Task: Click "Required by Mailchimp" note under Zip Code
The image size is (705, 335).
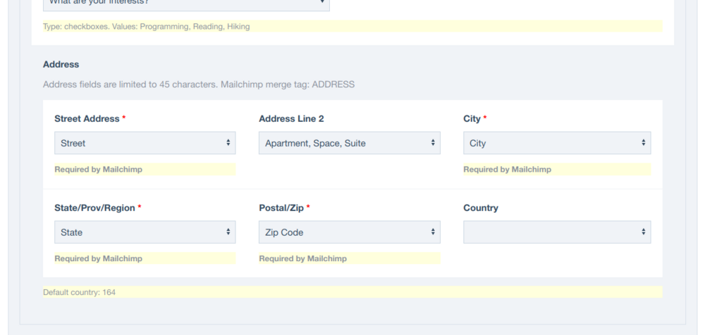Action: [x=302, y=259]
